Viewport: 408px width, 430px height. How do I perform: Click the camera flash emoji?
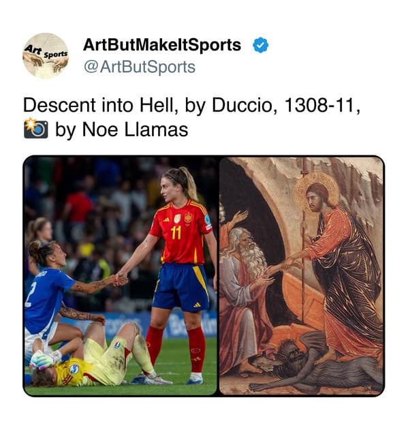pyautogui.click(x=36, y=128)
